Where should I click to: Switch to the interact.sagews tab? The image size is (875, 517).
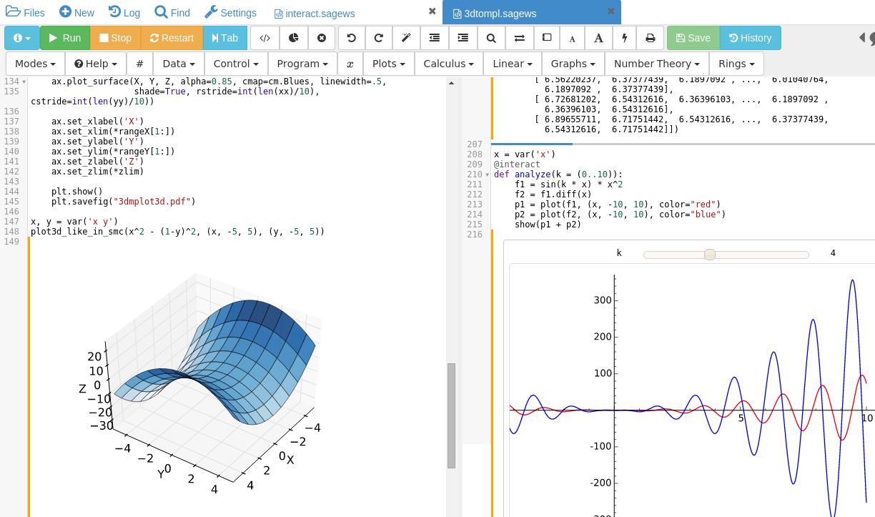[x=315, y=14]
